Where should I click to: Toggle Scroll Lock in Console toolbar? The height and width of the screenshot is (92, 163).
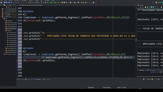click(x=147, y=7)
